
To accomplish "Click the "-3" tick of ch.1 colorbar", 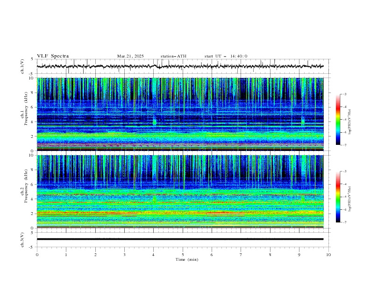I will (x=345, y=94).
